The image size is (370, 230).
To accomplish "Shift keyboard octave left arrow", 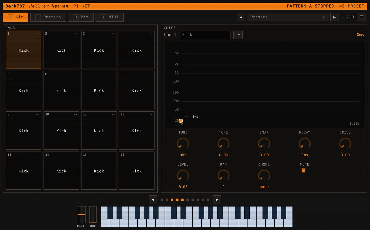I will (153, 200).
